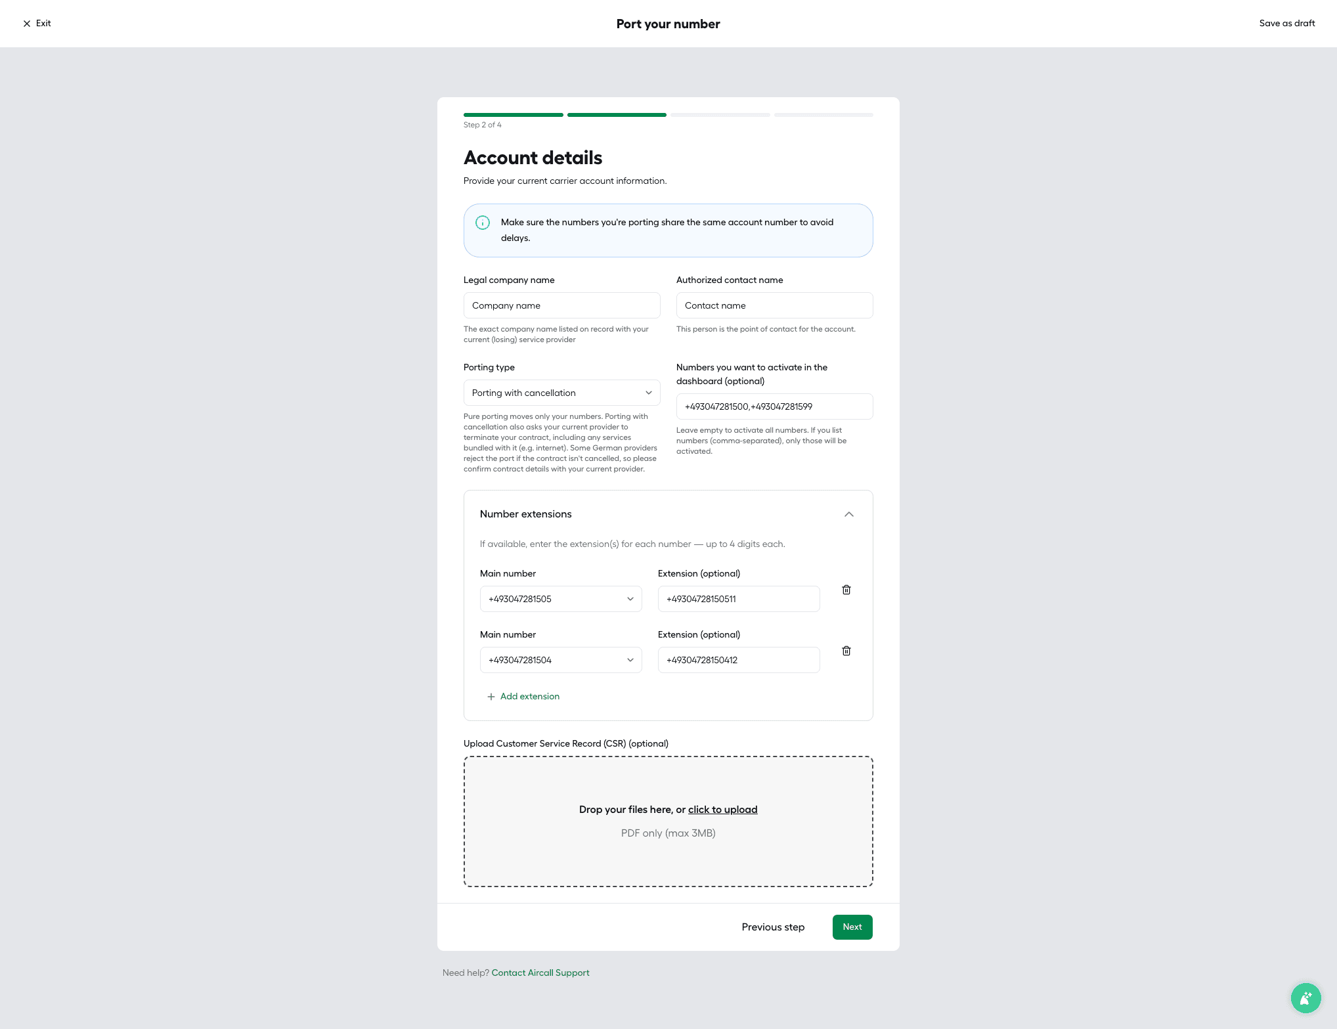Click the 'Upload Customer Service Record (CSR) (optional)' label
The height and width of the screenshot is (1029, 1337).
pyautogui.click(x=566, y=743)
